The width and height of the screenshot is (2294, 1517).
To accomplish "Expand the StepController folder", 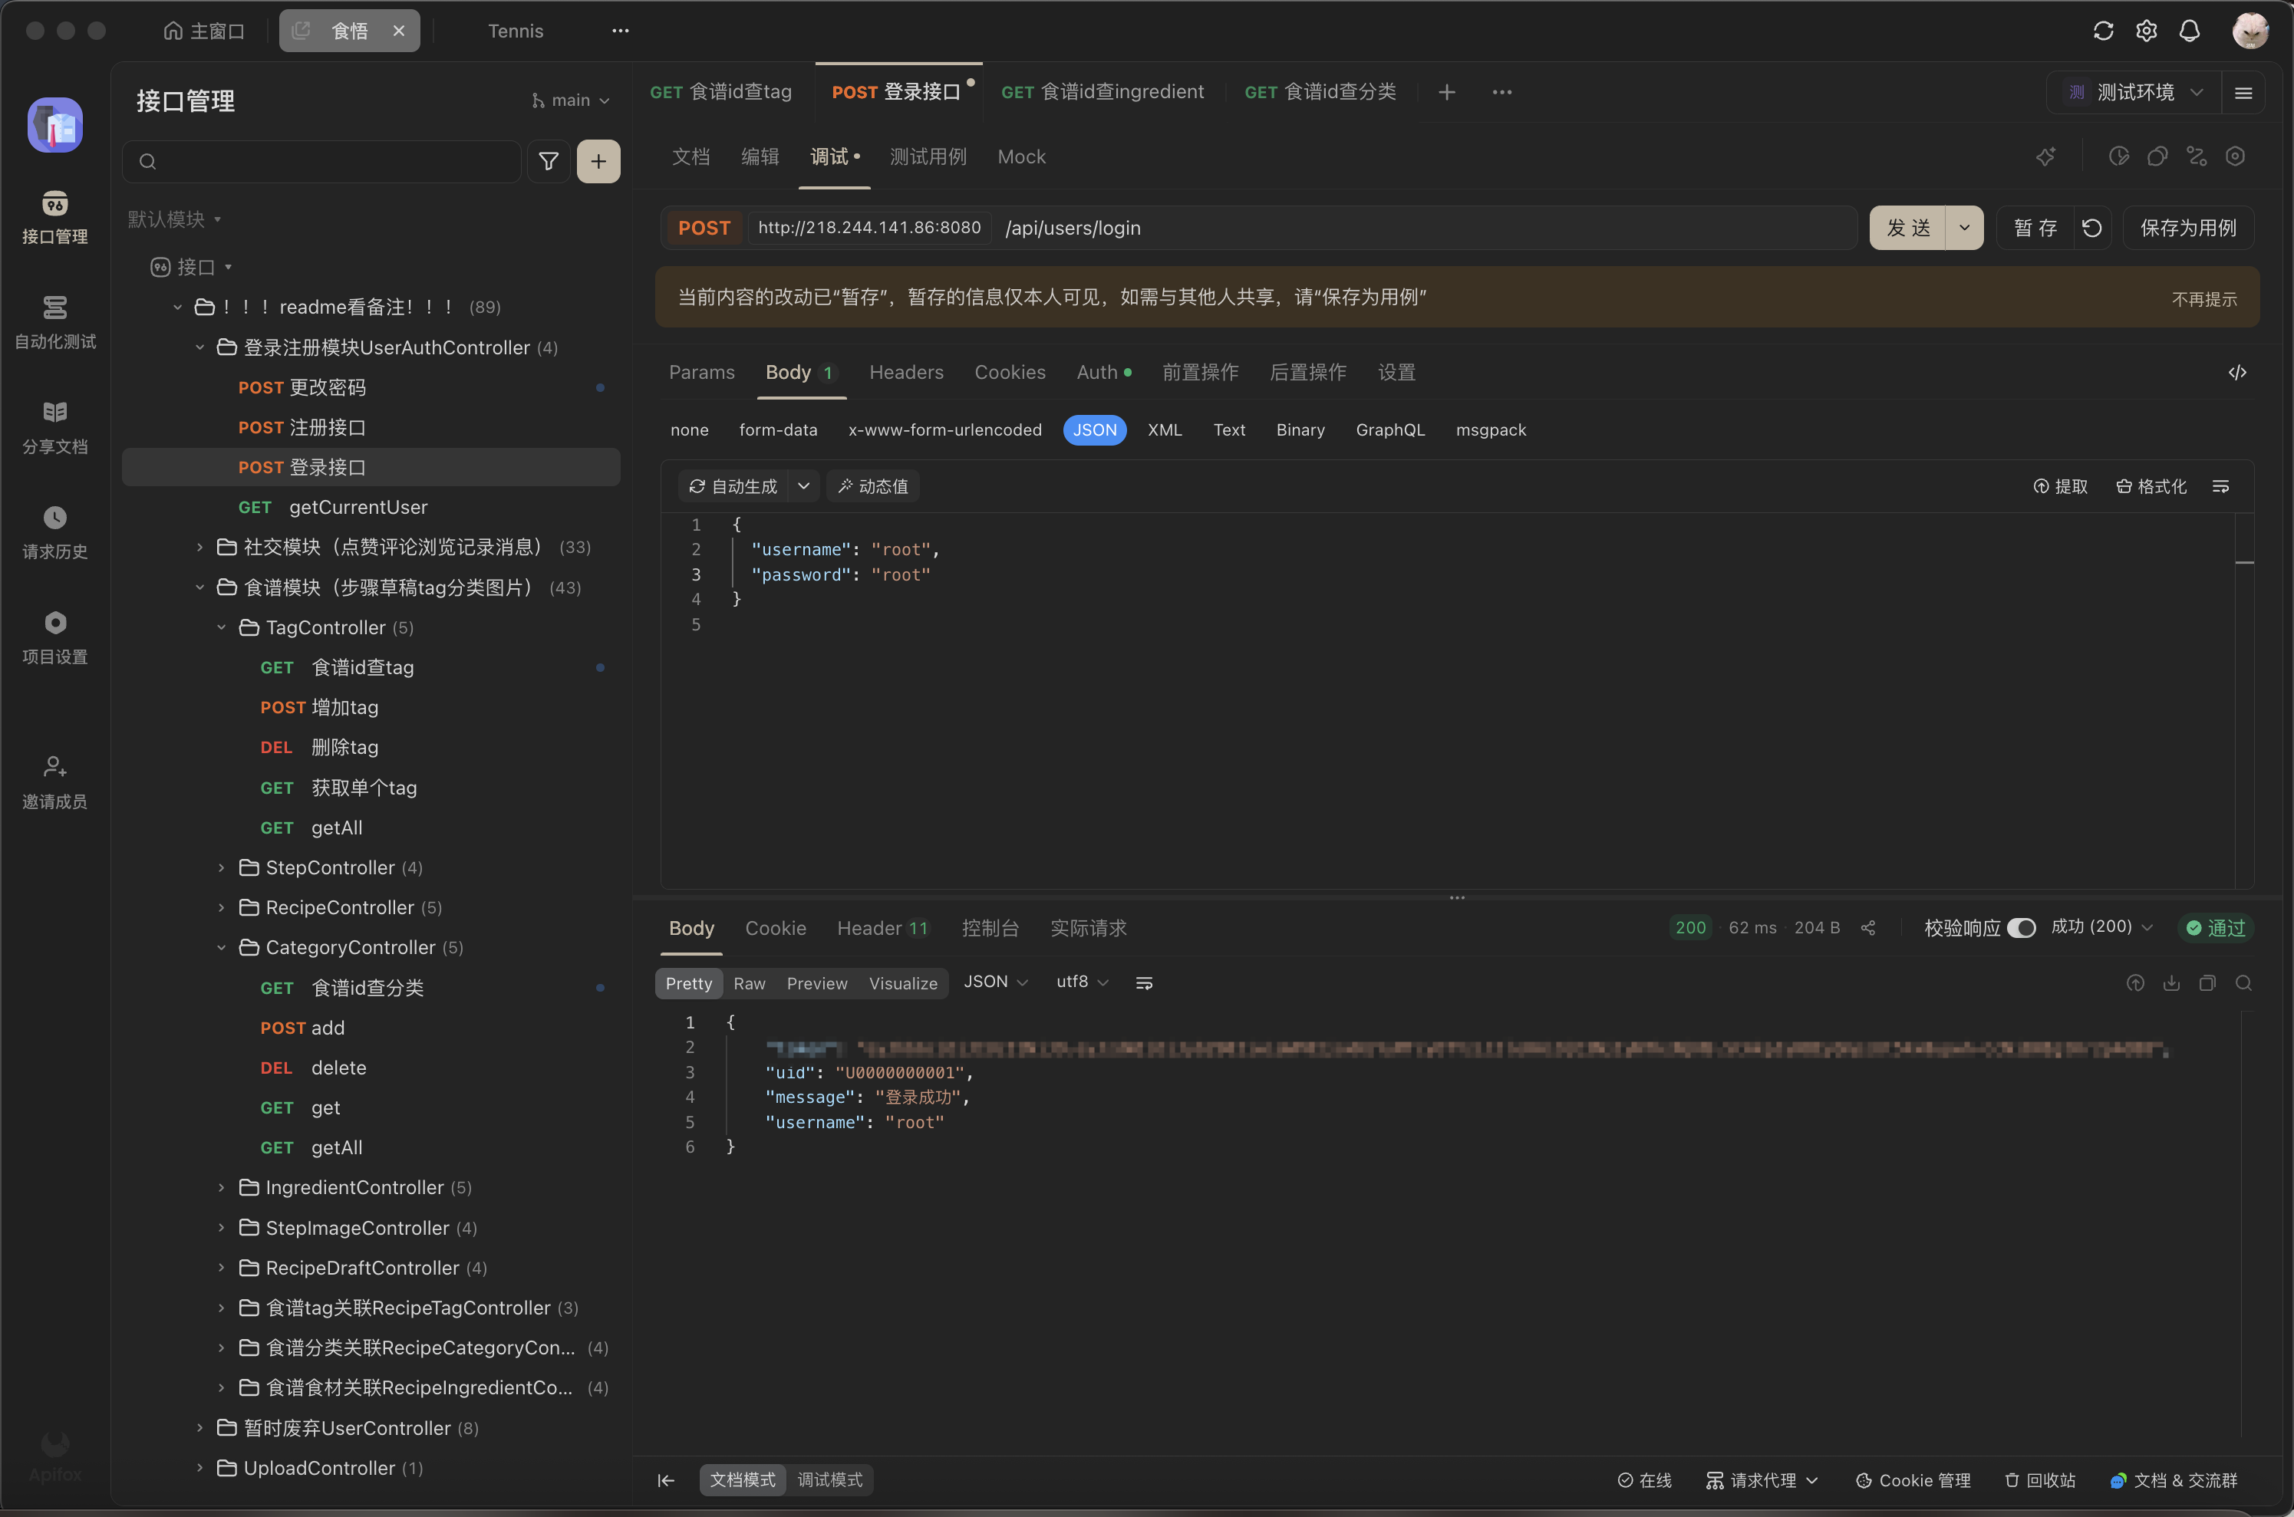I will coord(222,868).
